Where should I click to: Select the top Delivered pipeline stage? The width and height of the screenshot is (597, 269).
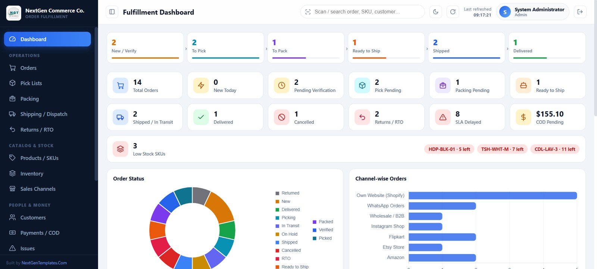pos(547,47)
